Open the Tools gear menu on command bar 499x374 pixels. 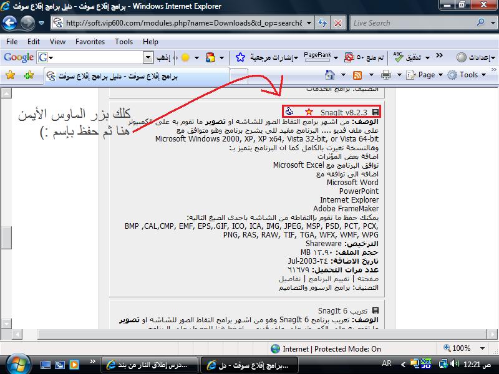[467, 75]
